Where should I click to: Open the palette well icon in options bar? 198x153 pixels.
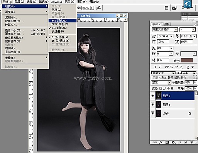pyautogui.click(x=166, y=8)
